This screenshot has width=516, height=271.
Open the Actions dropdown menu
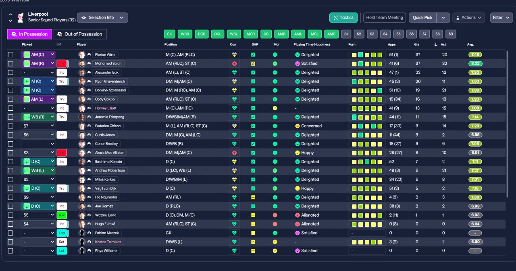(x=468, y=18)
